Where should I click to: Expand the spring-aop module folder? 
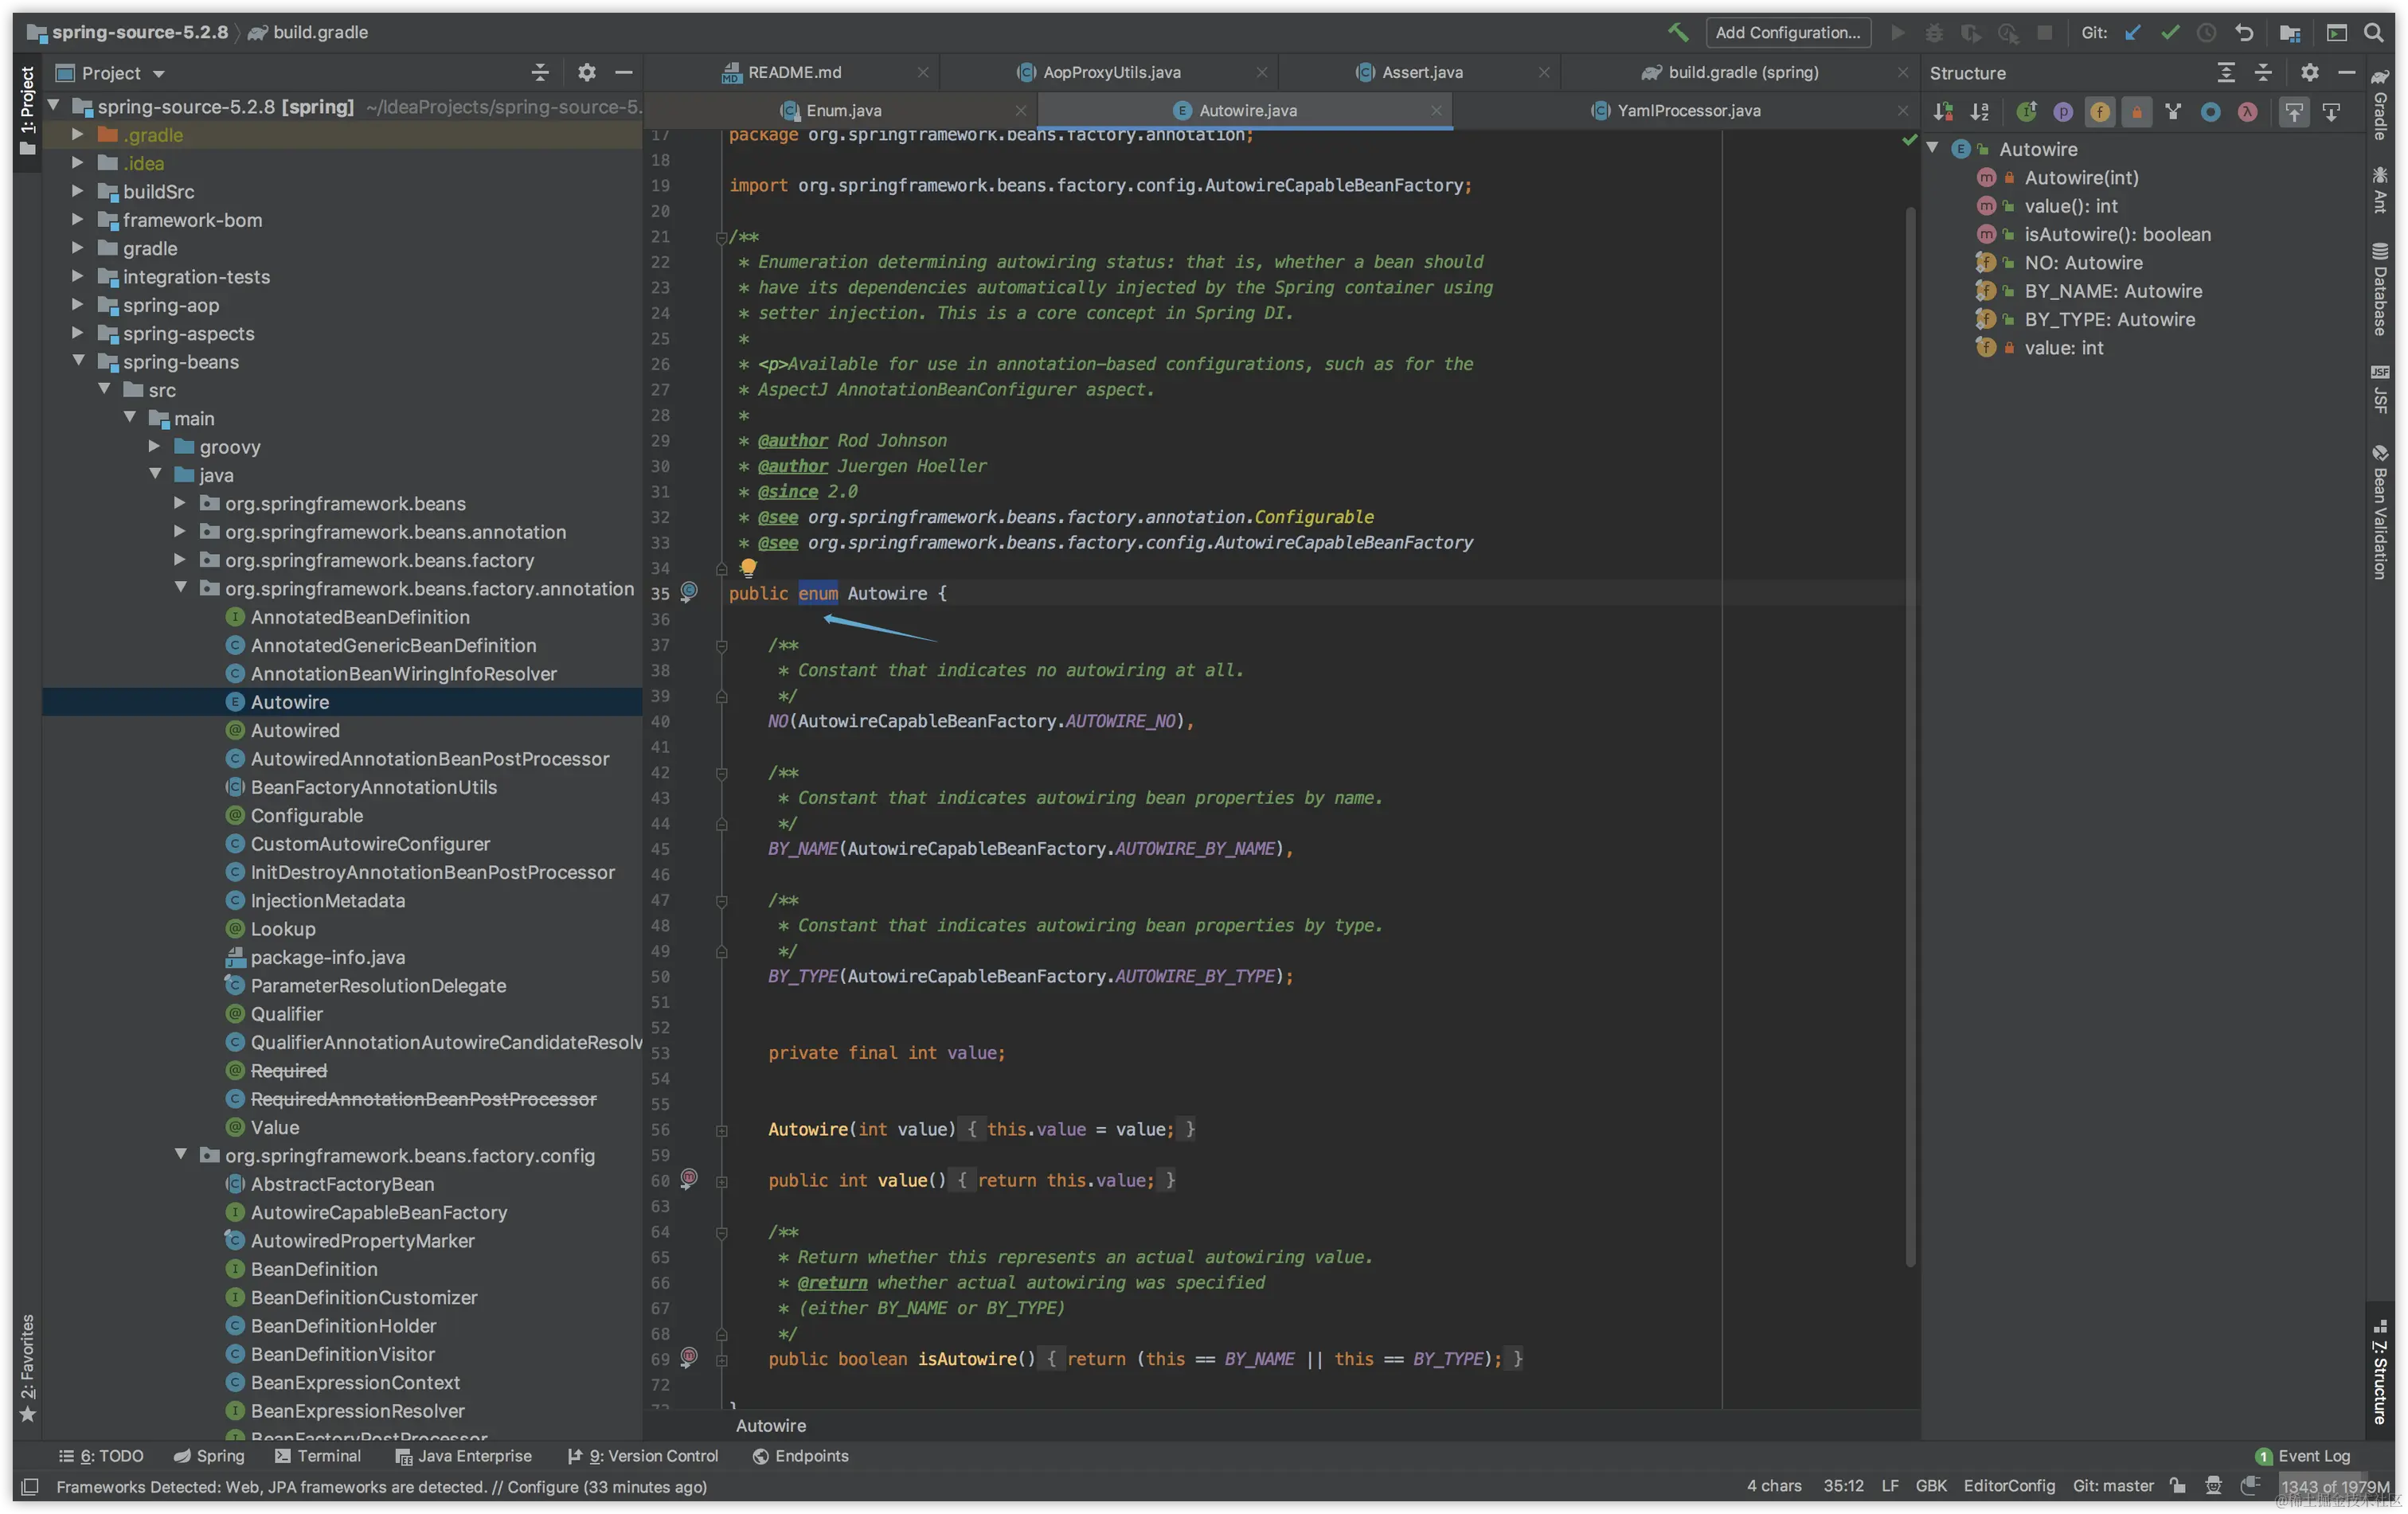coord(77,305)
